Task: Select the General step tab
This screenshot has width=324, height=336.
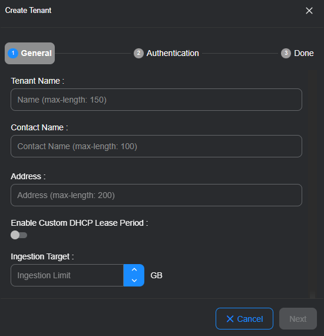Action: pyautogui.click(x=30, y=53)
